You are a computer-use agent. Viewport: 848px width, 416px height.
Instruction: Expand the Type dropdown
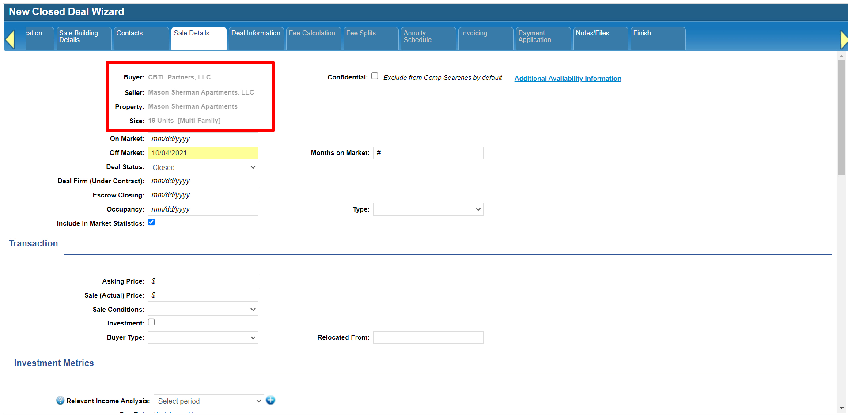coord(428,209)
